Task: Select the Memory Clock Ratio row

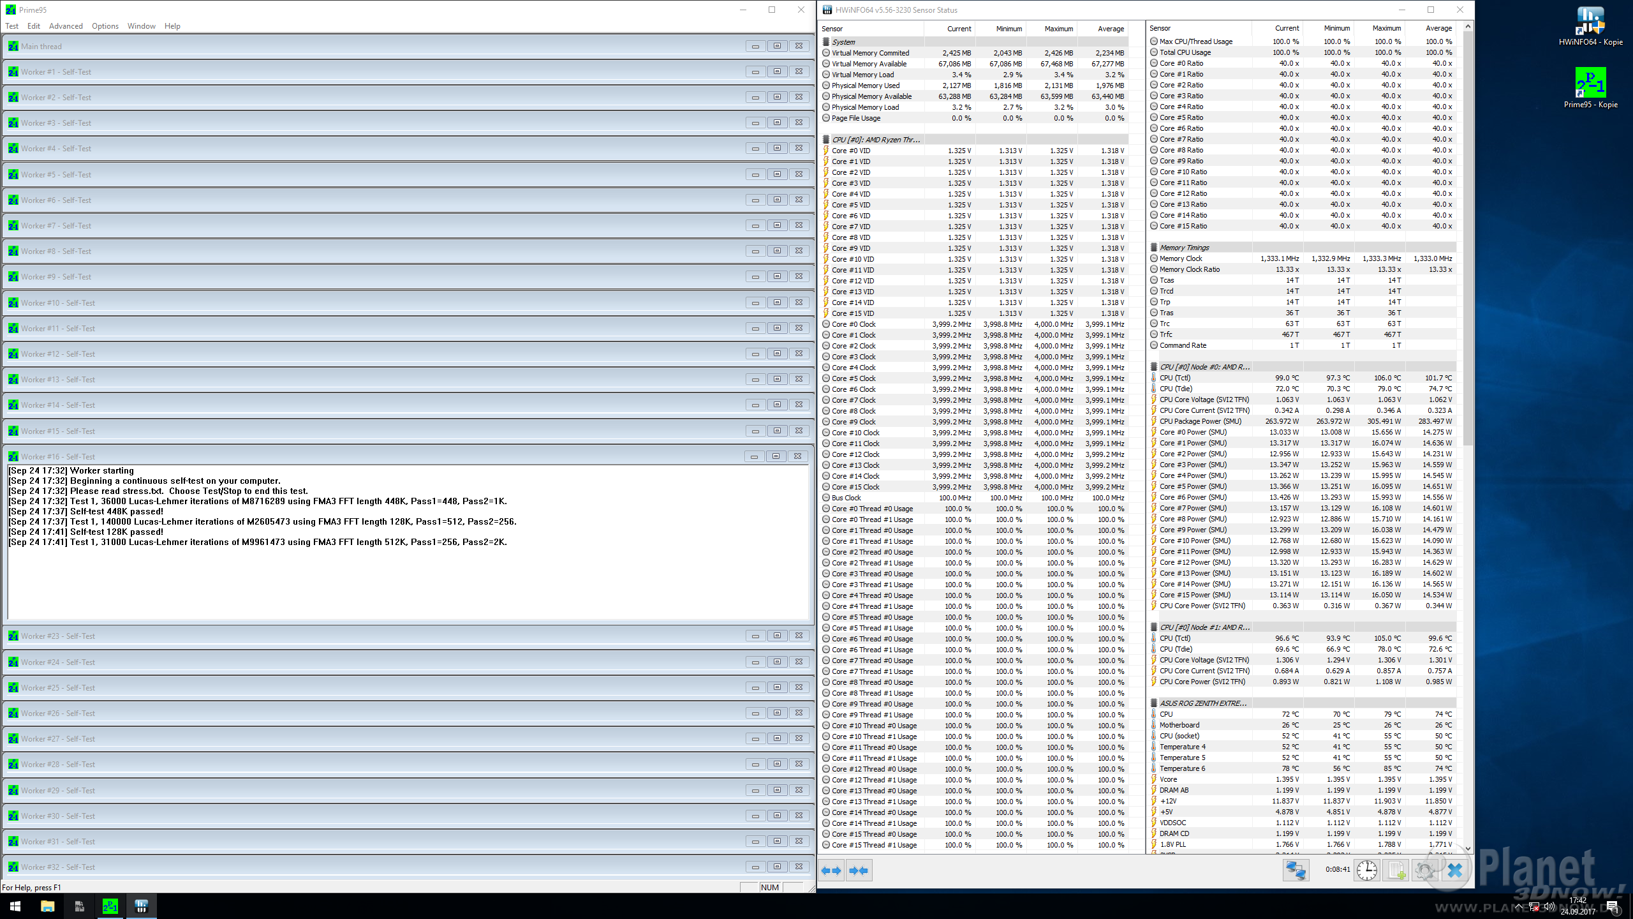Action: click(1302, 269)
